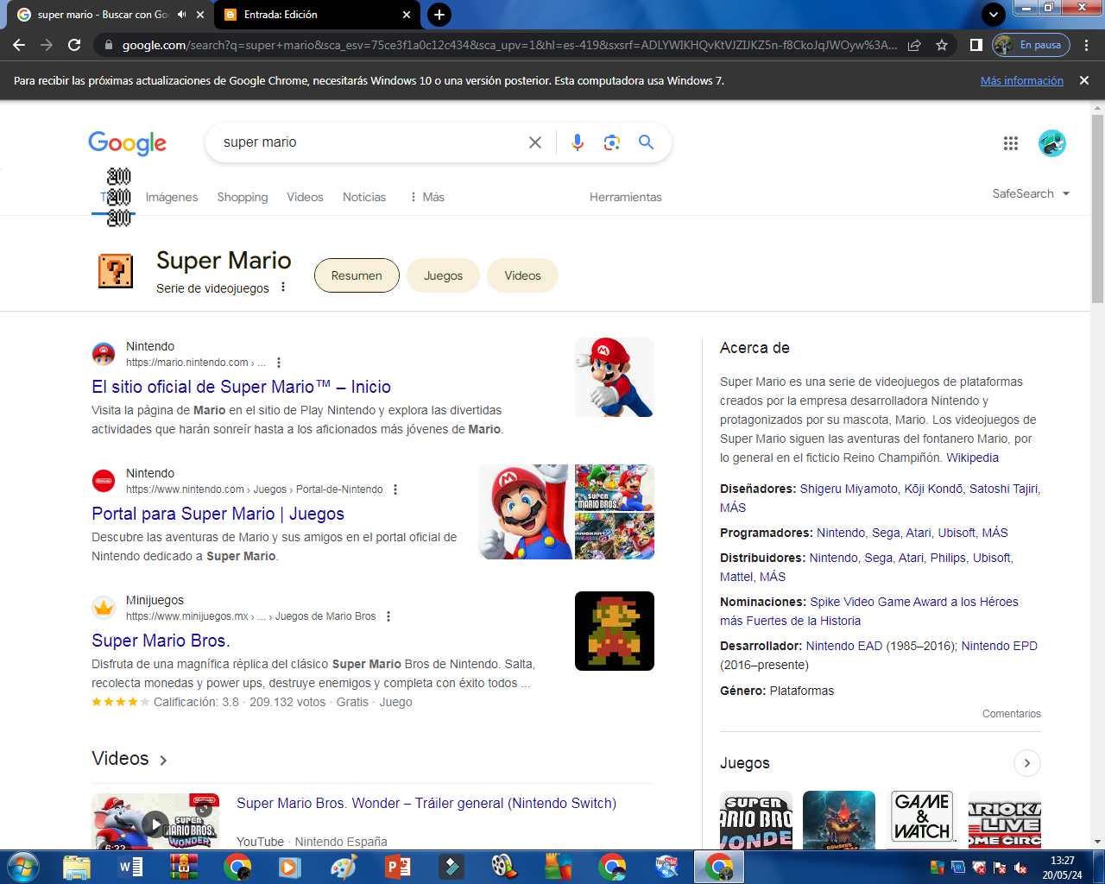Click Comentarios under the knowledge panel
The image size is (1105, 884).
(1012, 714)
